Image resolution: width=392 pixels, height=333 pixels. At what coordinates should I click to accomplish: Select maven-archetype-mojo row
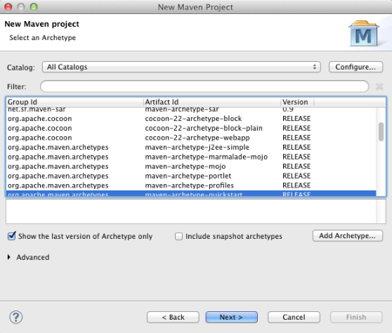pyautogui.click(x=191, y=166)
